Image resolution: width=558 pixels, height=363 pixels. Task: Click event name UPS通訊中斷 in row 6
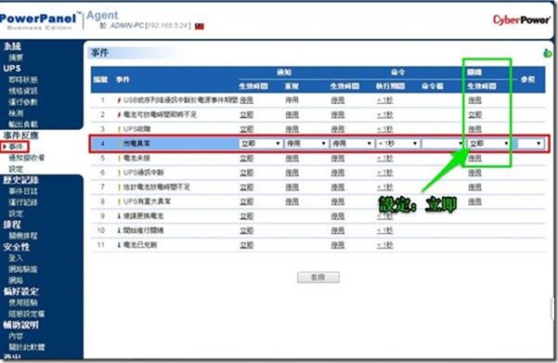pos(143,173)
